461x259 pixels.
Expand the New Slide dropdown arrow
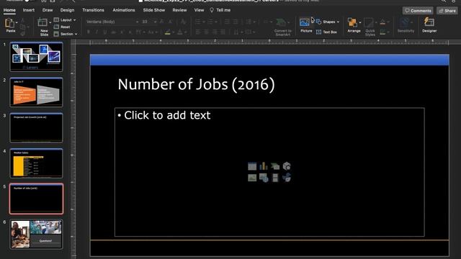coord(50,22)
